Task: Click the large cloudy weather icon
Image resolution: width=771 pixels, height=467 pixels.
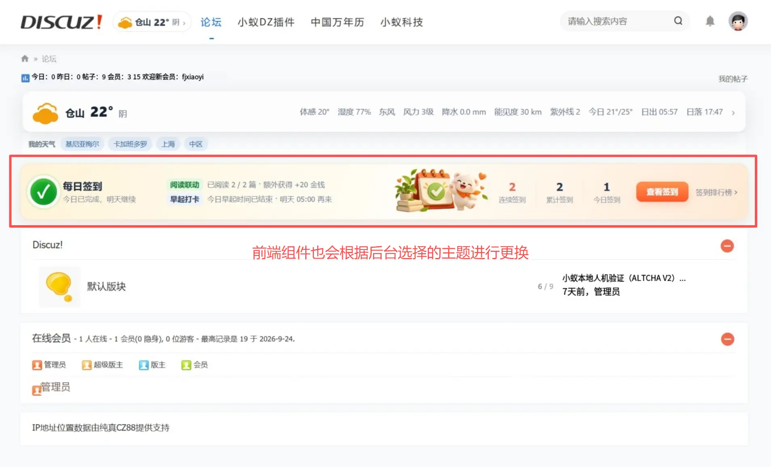Action: point(45,113)
